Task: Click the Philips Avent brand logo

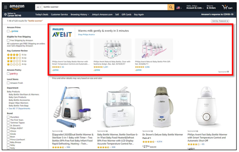Action: (62, 32)
